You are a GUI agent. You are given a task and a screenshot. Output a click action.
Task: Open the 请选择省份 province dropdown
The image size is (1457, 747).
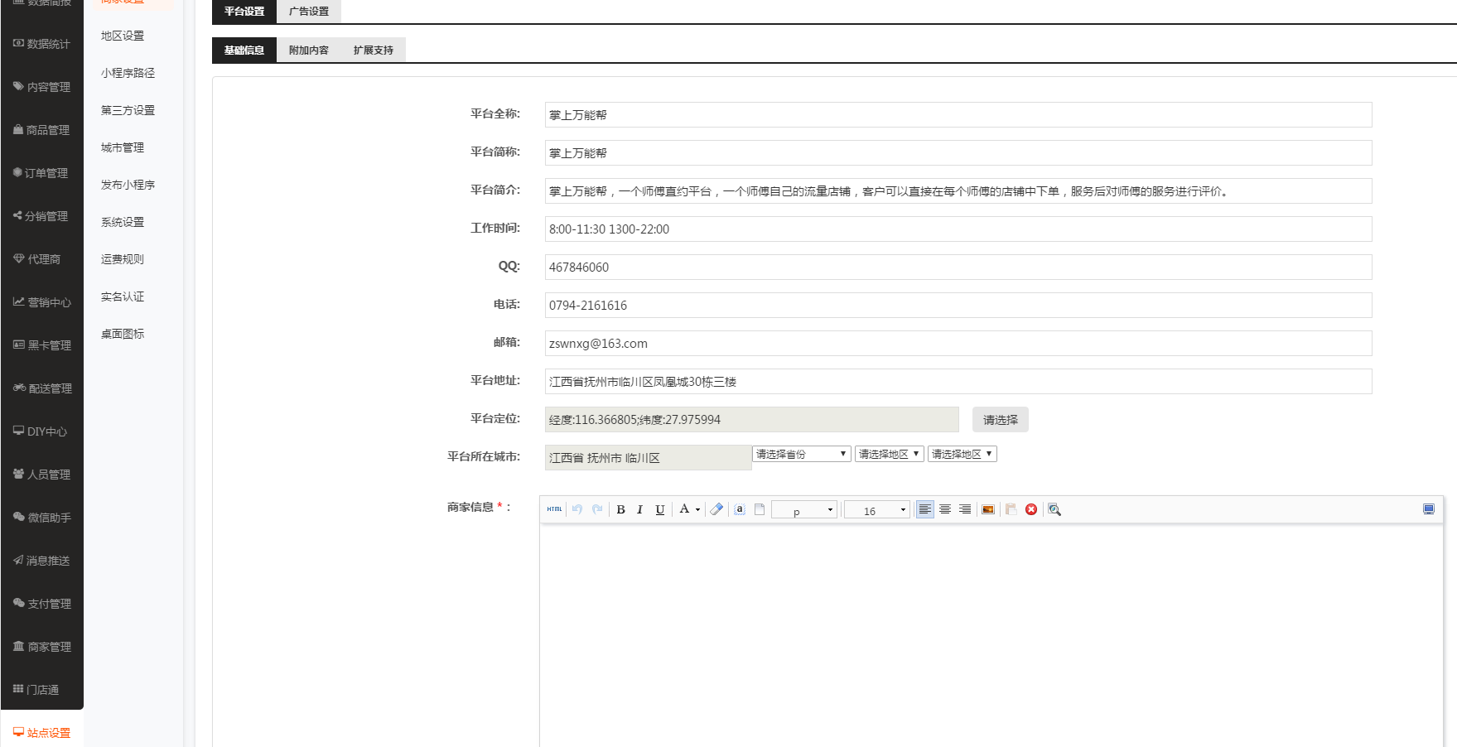[x=801, y=454]
